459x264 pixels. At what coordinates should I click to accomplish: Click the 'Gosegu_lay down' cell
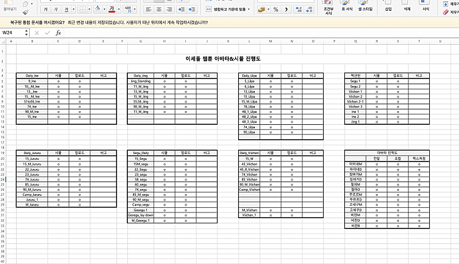[141, 215]
